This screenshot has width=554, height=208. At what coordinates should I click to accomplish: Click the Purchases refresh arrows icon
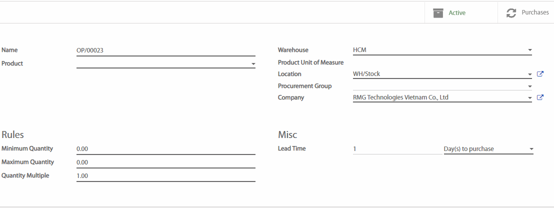click(x=511, y=13)
